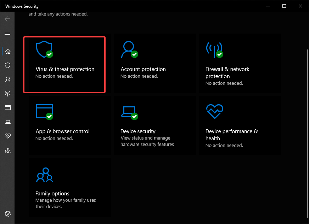This screenshot has height=224, width=309.
Task: Select the Device security laptop icon
Action: click(x=7, y=122)
